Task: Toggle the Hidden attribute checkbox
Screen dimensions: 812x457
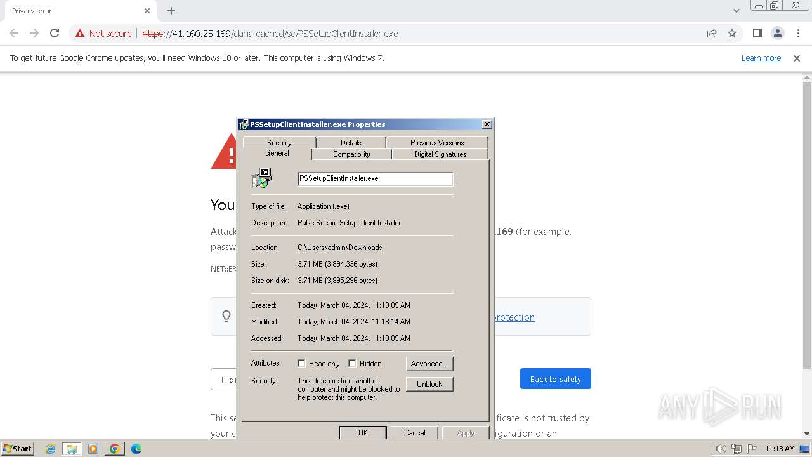Action: (x=353, y=364)
